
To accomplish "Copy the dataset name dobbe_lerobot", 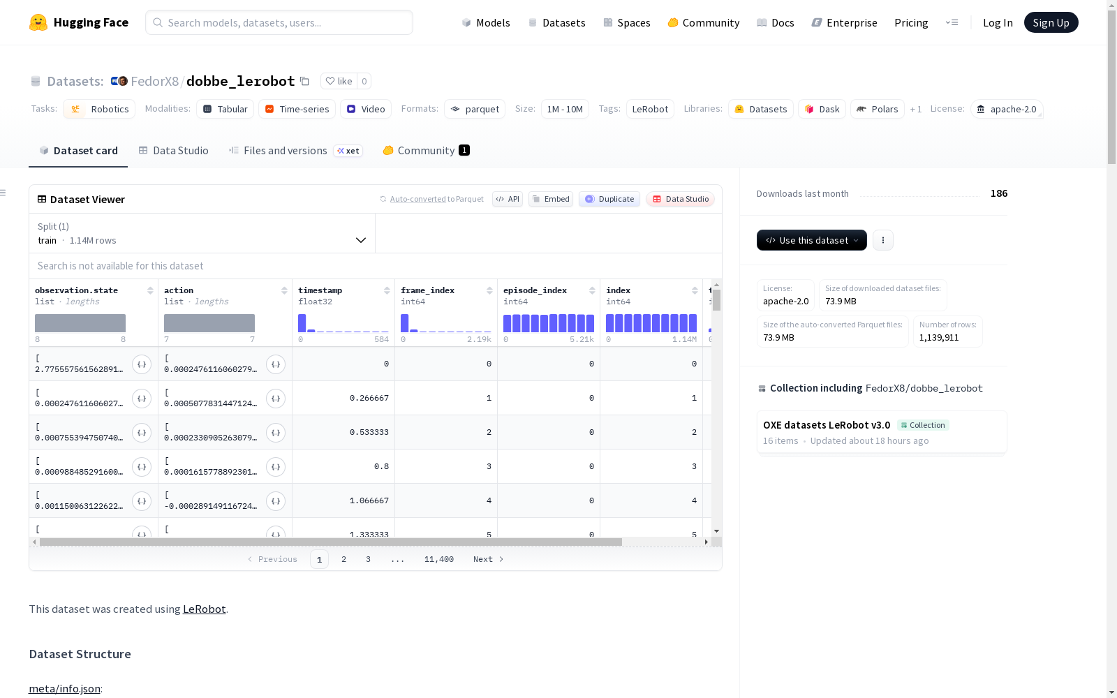I will (x=304, y=81).
